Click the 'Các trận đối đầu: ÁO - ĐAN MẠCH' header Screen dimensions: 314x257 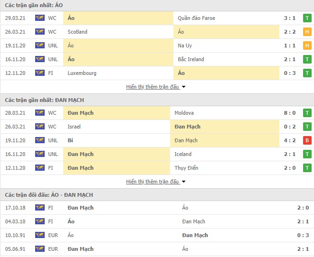(x=49, y=195)
